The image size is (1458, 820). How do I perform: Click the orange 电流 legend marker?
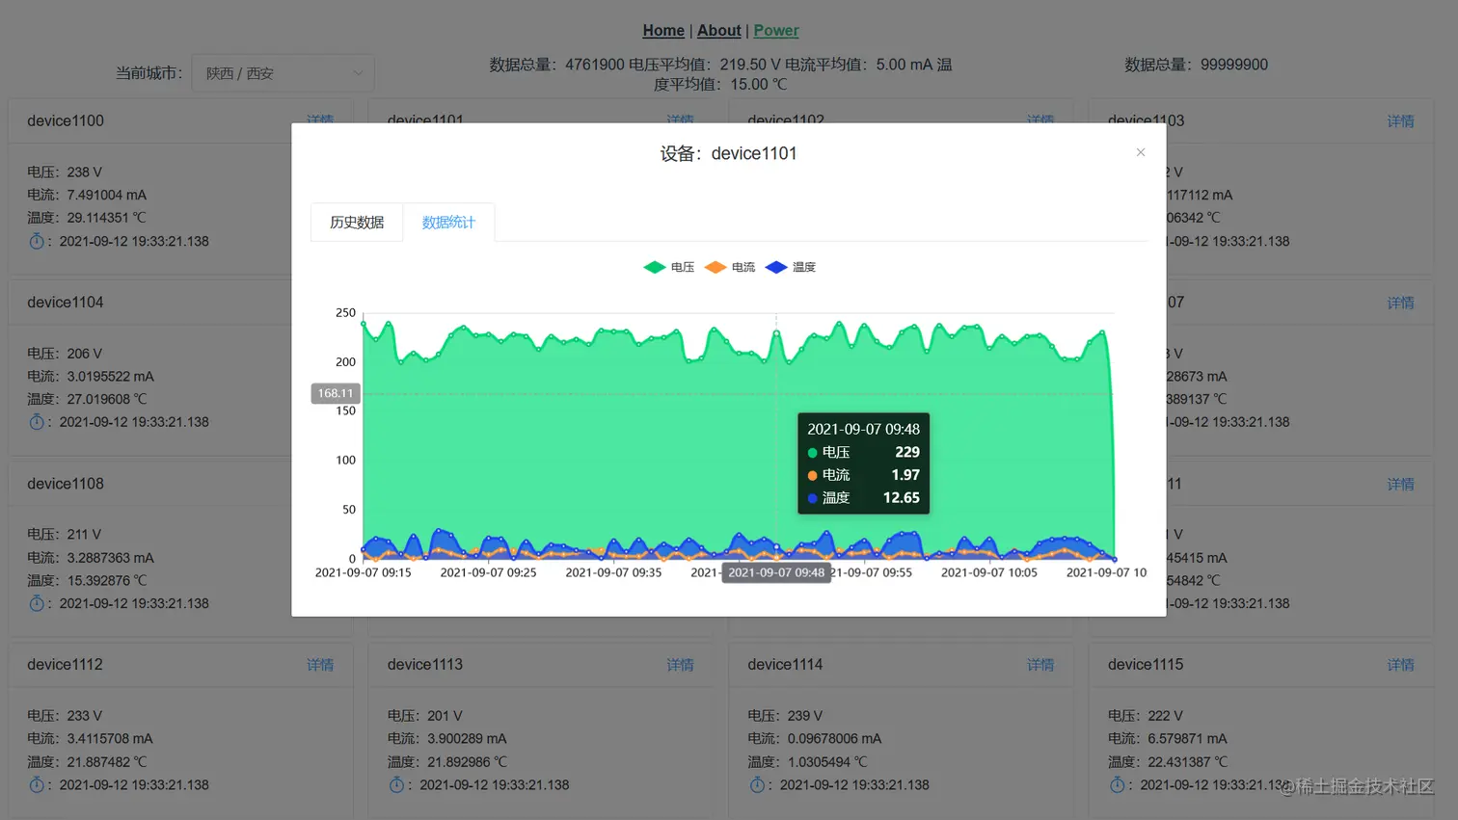click(x=715, y=267)
